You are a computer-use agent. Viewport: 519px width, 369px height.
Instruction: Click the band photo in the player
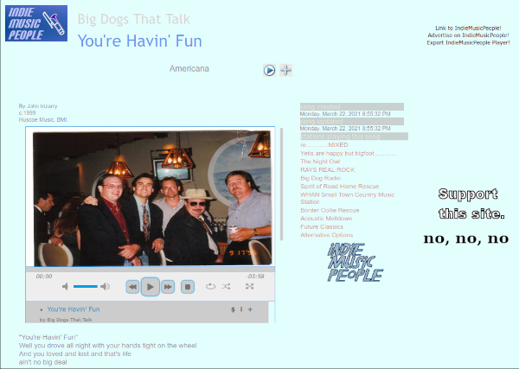152,198
